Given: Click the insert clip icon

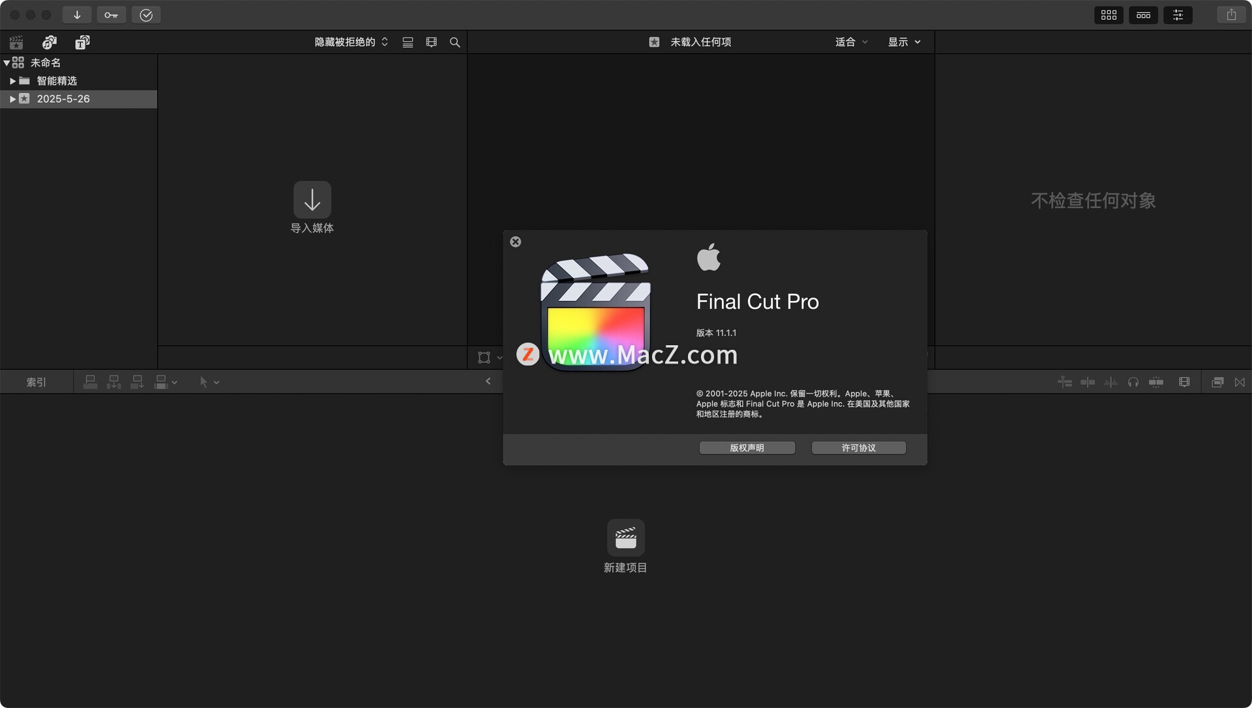Looking at the screenshot, I should (113, 382).
